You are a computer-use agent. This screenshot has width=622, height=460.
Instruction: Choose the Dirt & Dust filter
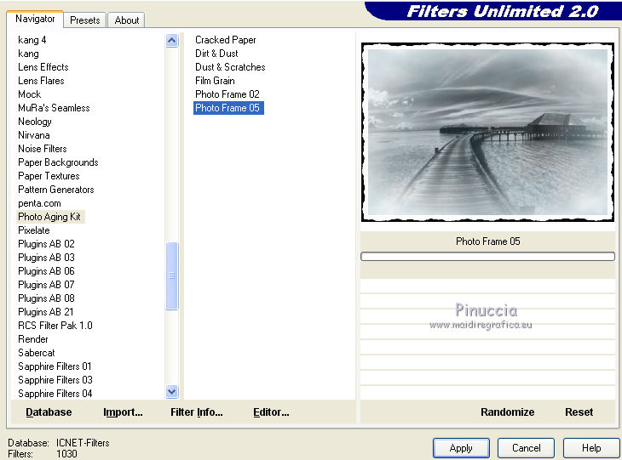click(x=216, y=54)
